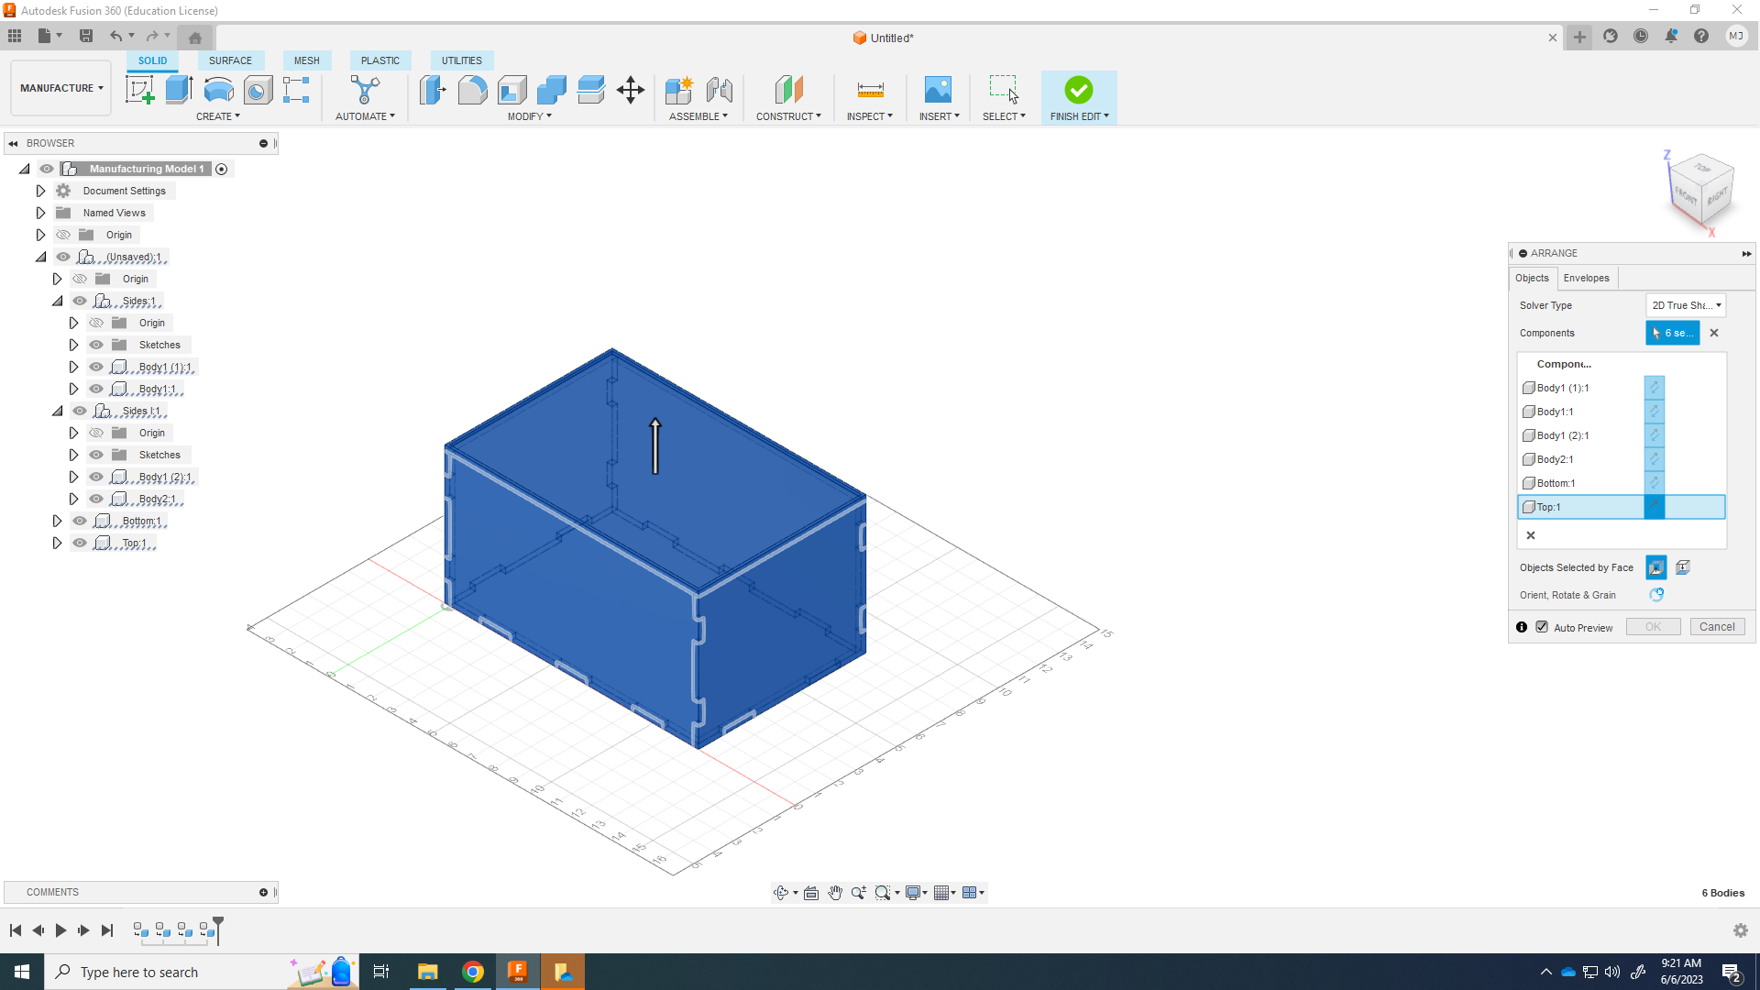The width and height of the screenshot is (1760, 990).
Task: Hide the Bottom:1 component visibility
Action: tap(80, 521)
